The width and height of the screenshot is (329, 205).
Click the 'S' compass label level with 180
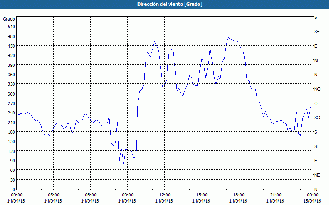[315, 132]
